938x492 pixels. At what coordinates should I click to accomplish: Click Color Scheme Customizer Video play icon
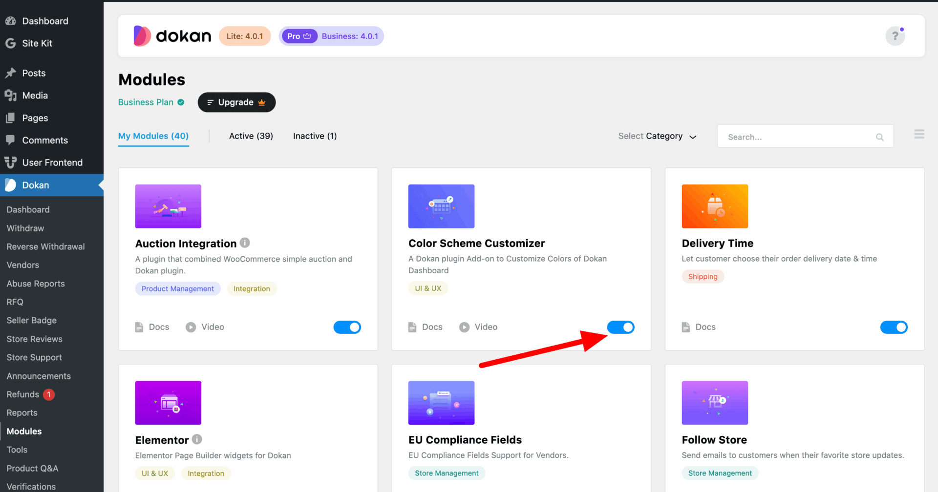pos(464,327)
